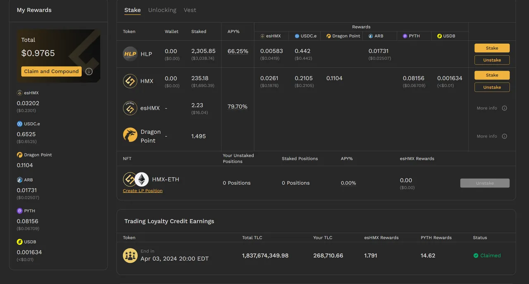Click HMX's Dragon Point reward 0.1104 in table
529x284 pixels.
(x=334, y=79)
